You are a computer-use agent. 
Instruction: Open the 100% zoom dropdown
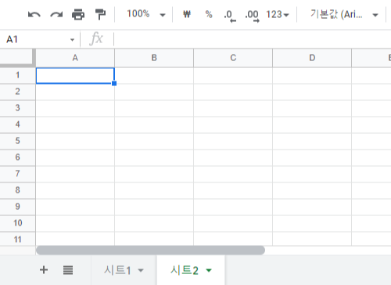pyautogui.click(x=146, y=14)
